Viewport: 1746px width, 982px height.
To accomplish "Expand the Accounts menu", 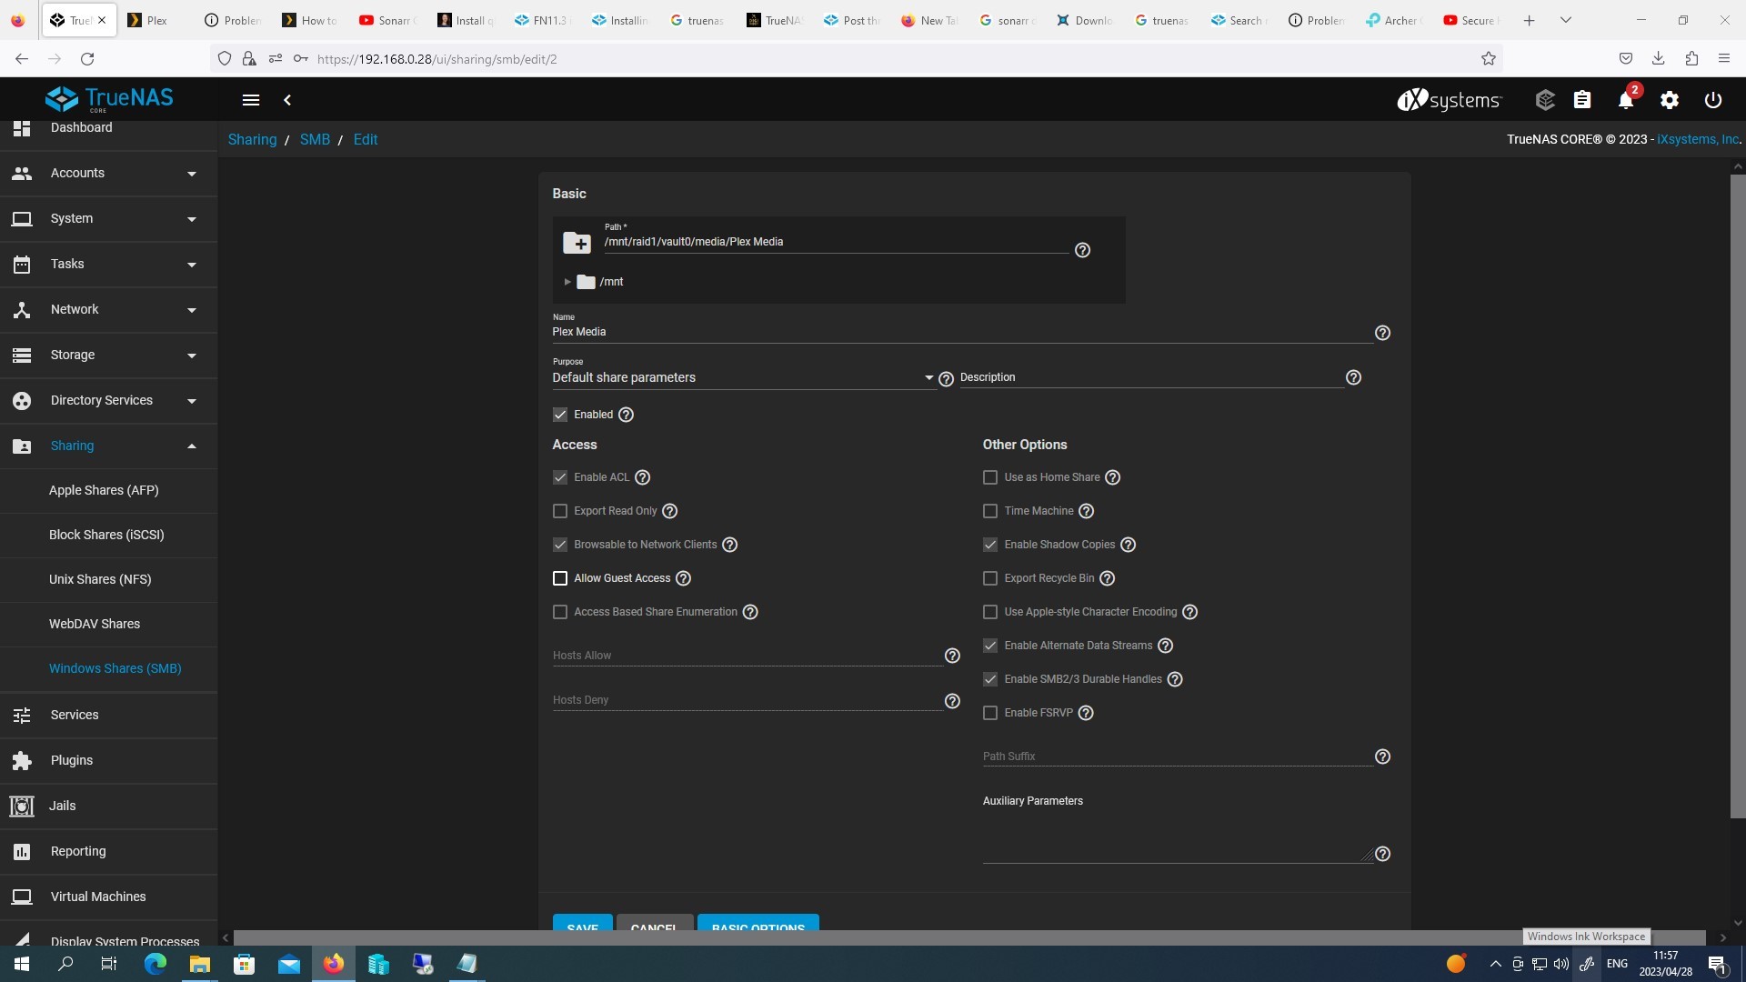I will pyautogui.click(x=109, y=173).
